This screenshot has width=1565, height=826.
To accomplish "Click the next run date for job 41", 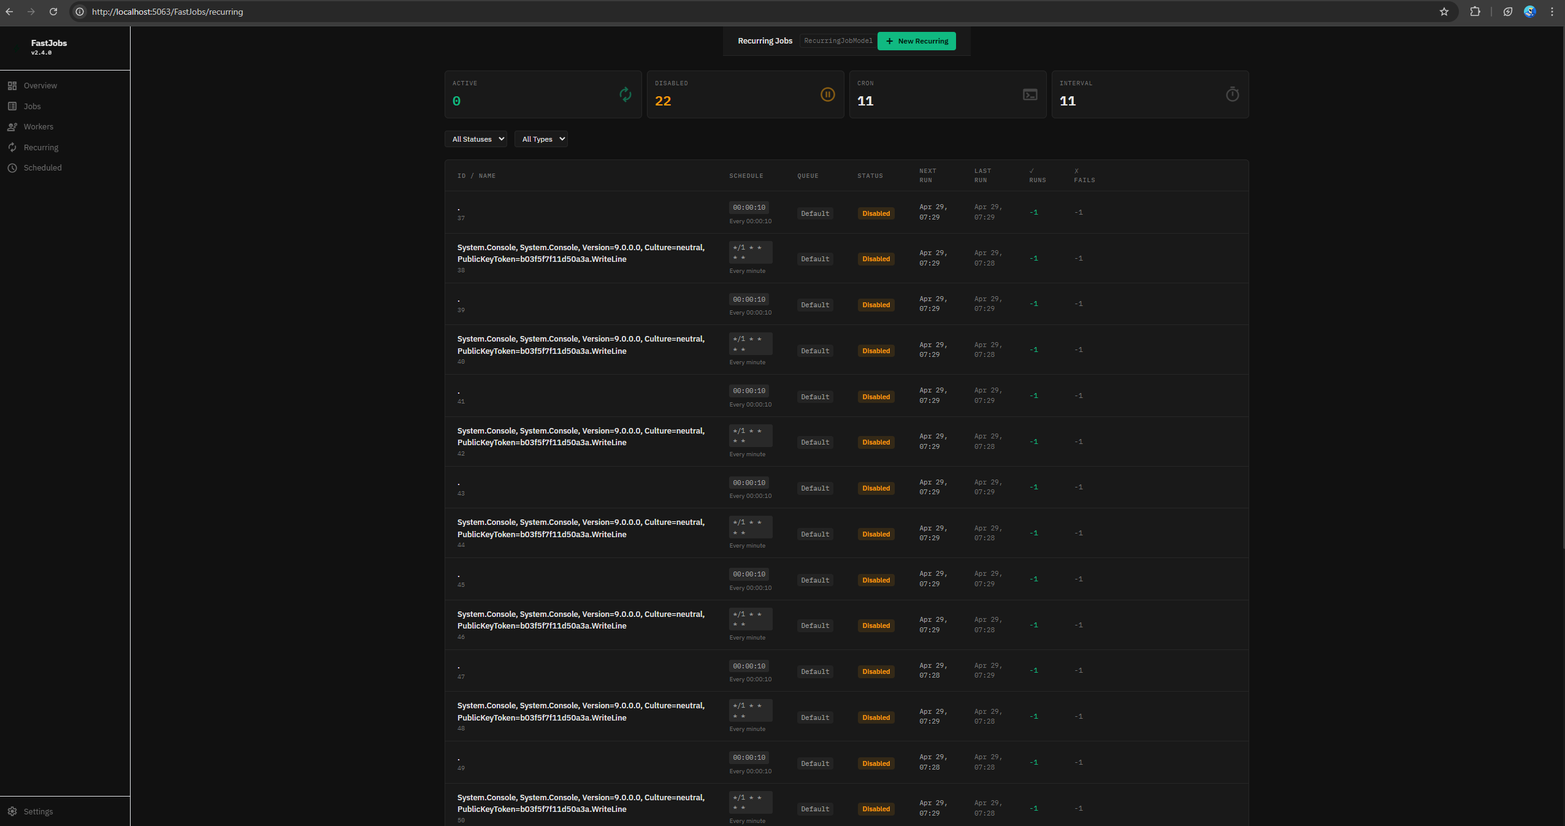I will [x=933, y=396].
